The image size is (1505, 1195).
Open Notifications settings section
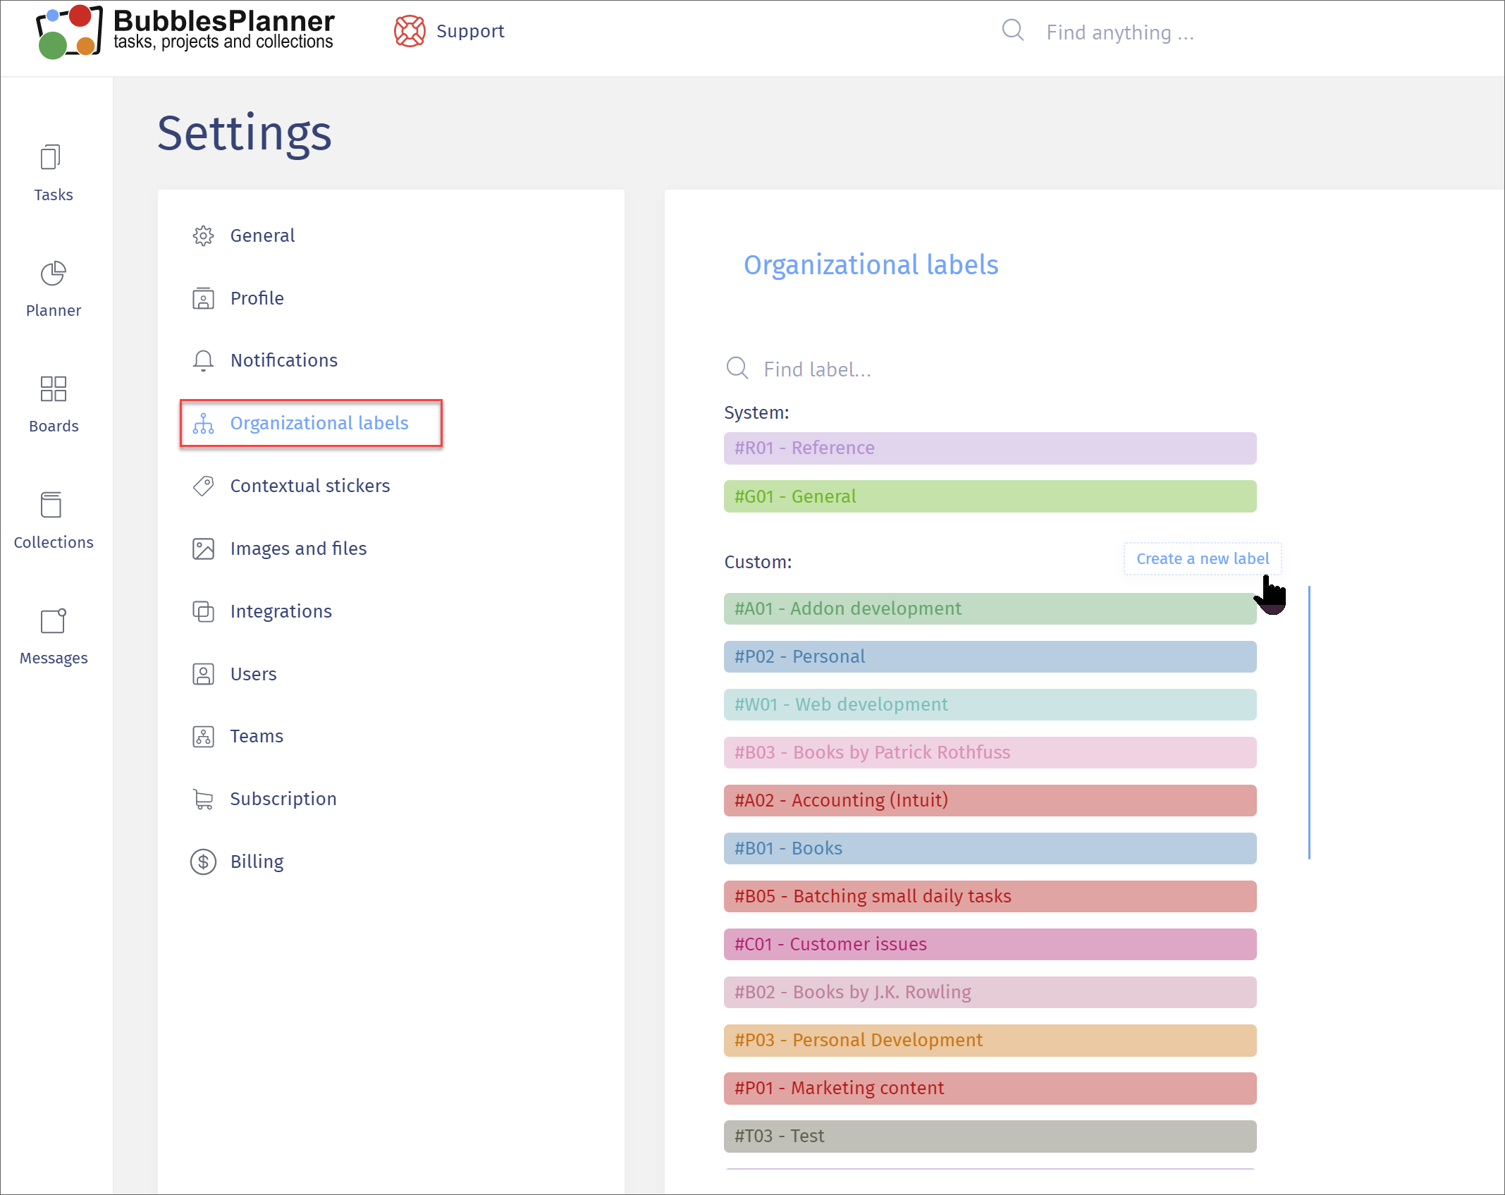pos(284,360)
